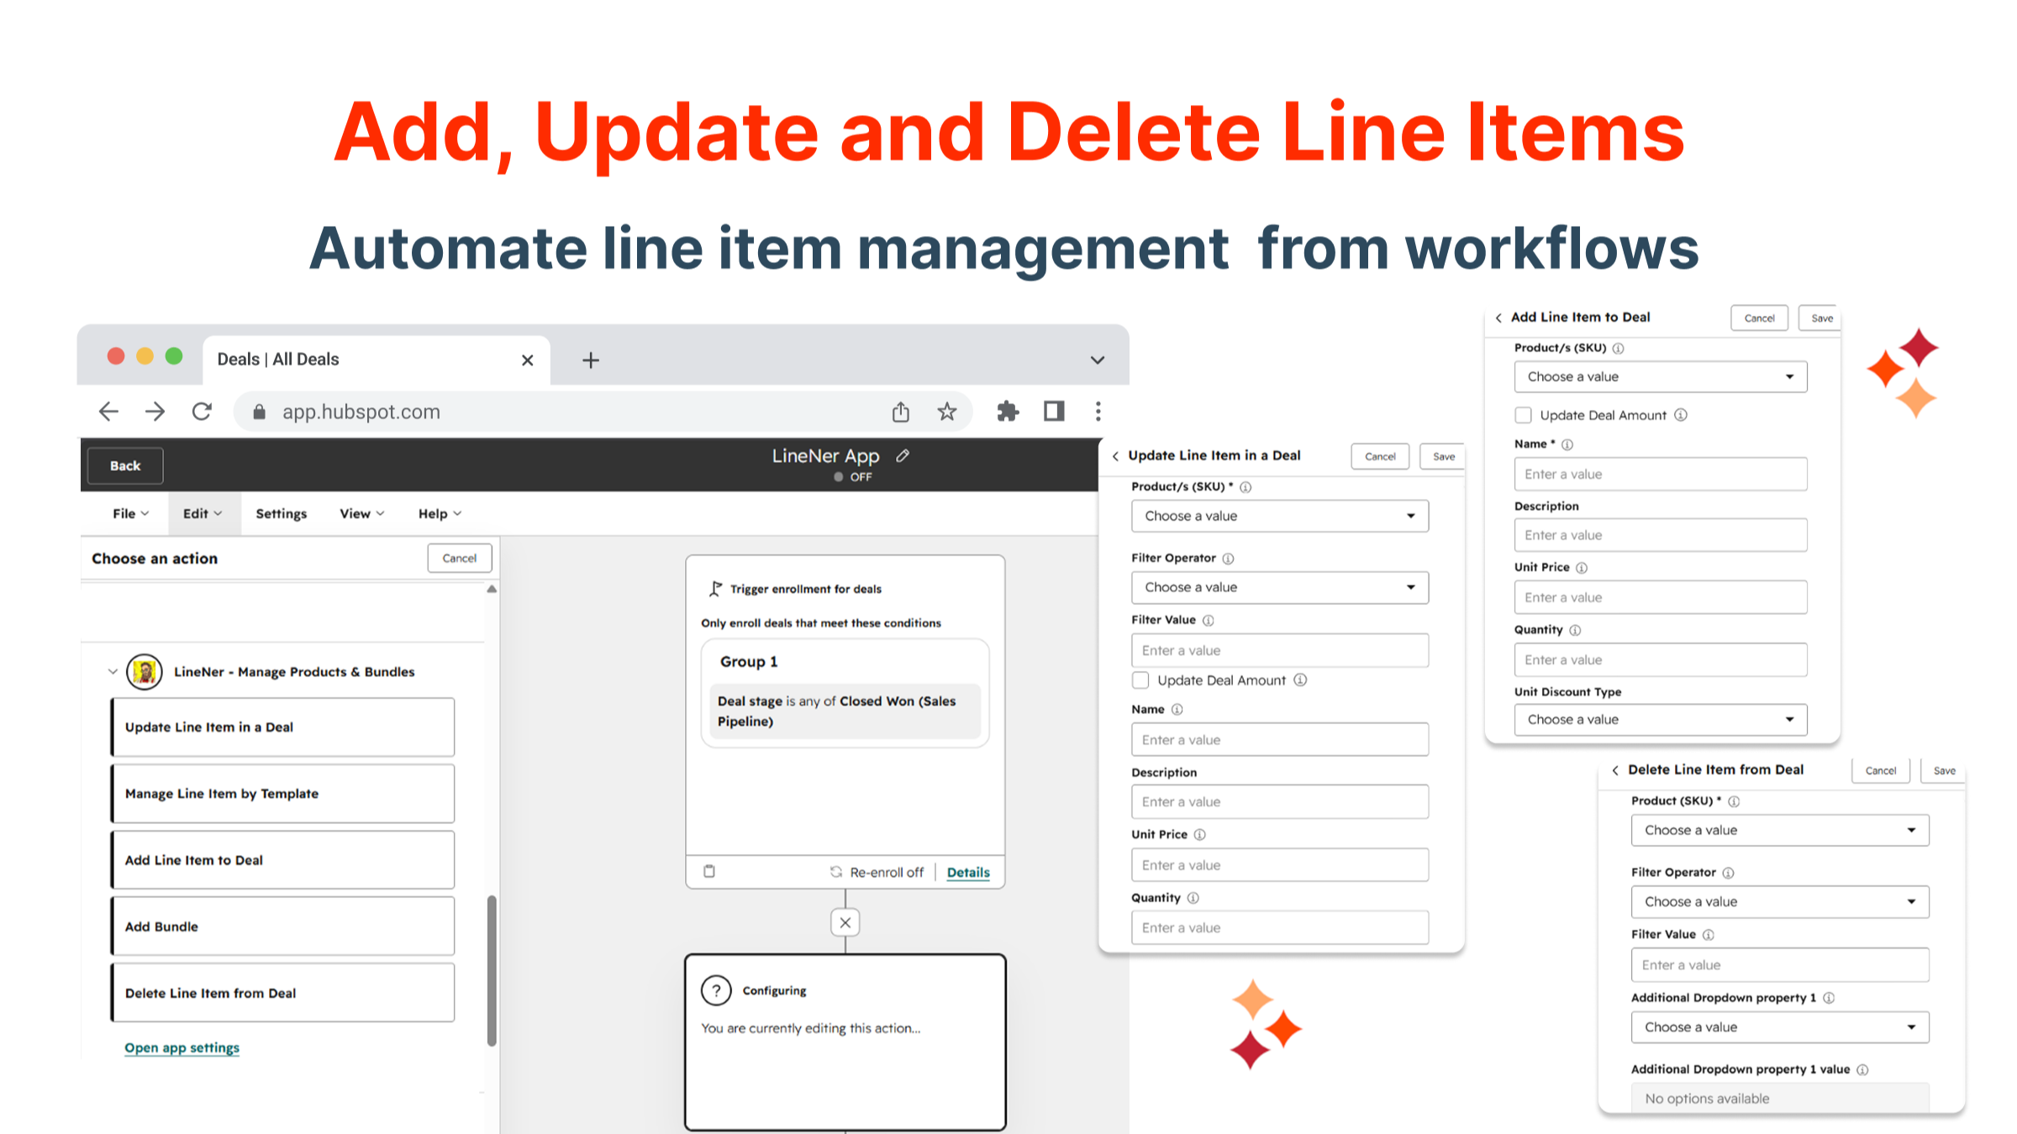Image resolution: width=2017 pixels, height=1134 pixels.
Task: Save the Update Line Item in a Deal panel
Action: pyautogui.click(x=1443, y=456)
